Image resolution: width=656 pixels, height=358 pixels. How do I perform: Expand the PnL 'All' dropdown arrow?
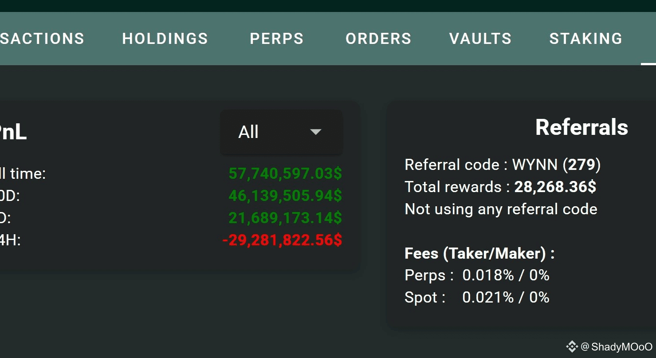315,132
